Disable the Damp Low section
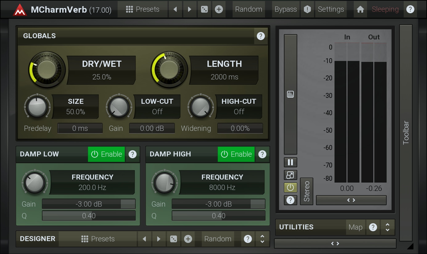 pos(106,154)
